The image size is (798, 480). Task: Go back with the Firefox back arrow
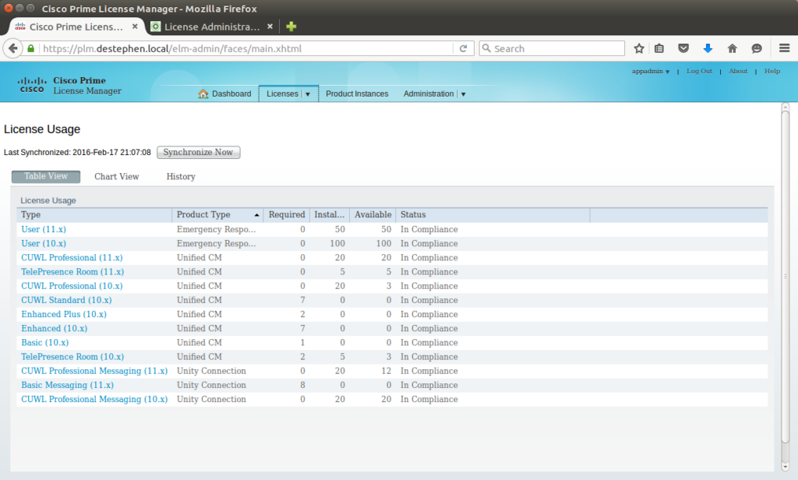(x=12, y=48)
